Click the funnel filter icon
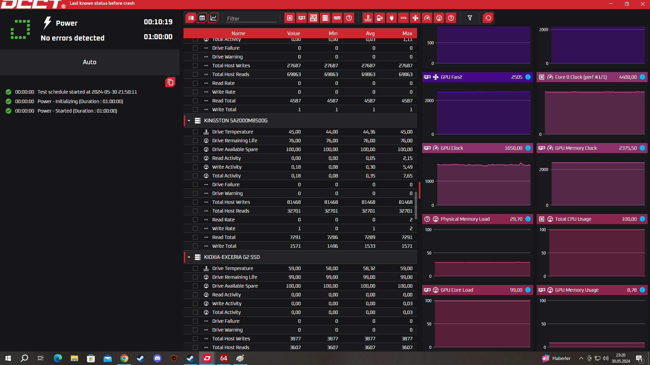This screenshot has height=365, width=650. (x=470, y=18)
